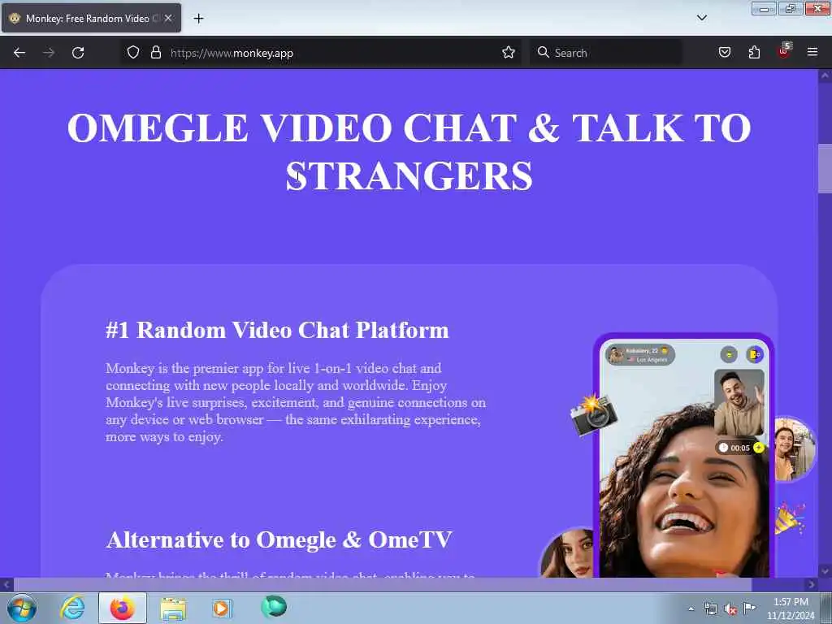Image resolution: width=832 pixels, height=624 pixels.
Task: Expand the list all tabs chevron
Action: [x=701, y=18]
